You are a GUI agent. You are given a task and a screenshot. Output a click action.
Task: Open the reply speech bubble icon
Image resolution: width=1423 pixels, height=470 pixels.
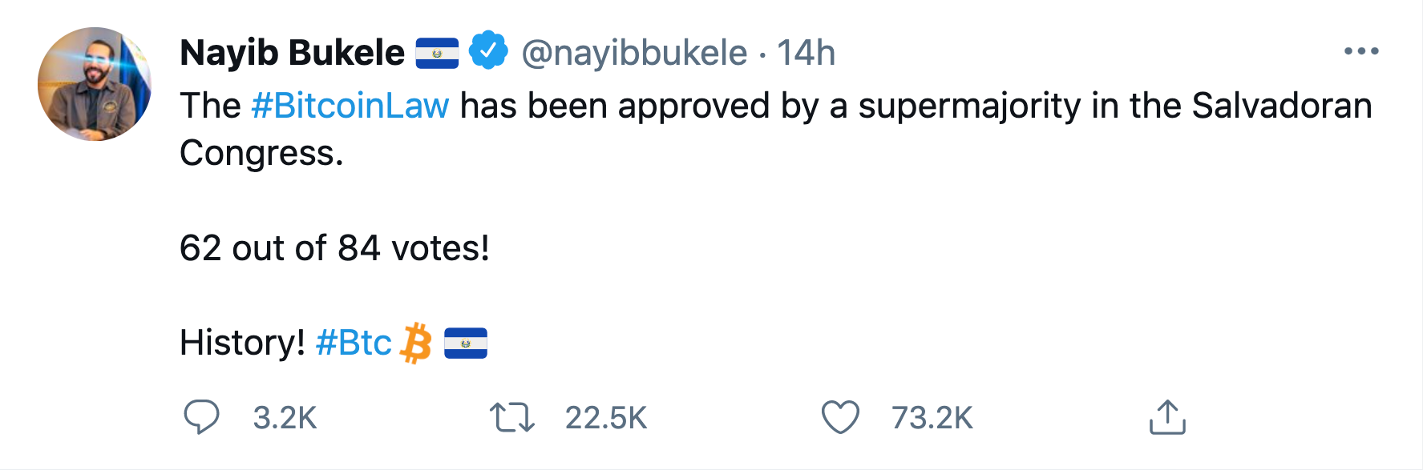(x=201, y=417)
